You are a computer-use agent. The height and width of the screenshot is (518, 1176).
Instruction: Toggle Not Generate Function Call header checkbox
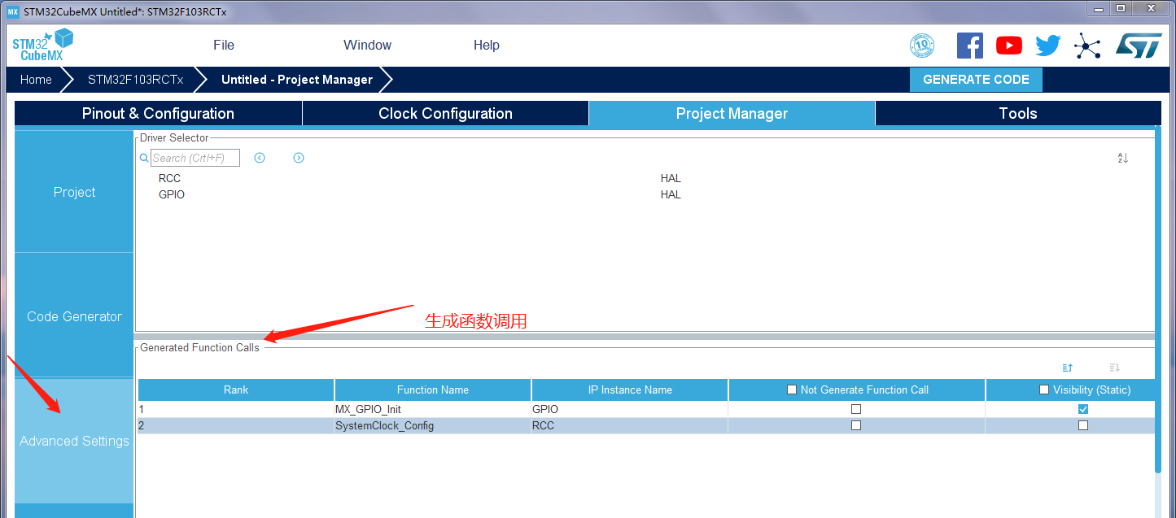(x=792, y=390)
